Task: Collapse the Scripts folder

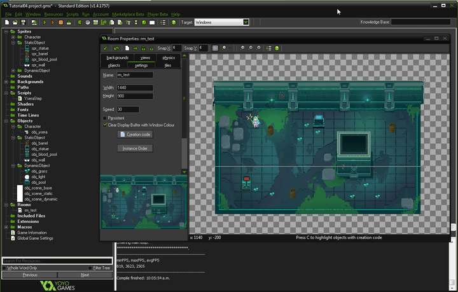Action: (6, 93)
